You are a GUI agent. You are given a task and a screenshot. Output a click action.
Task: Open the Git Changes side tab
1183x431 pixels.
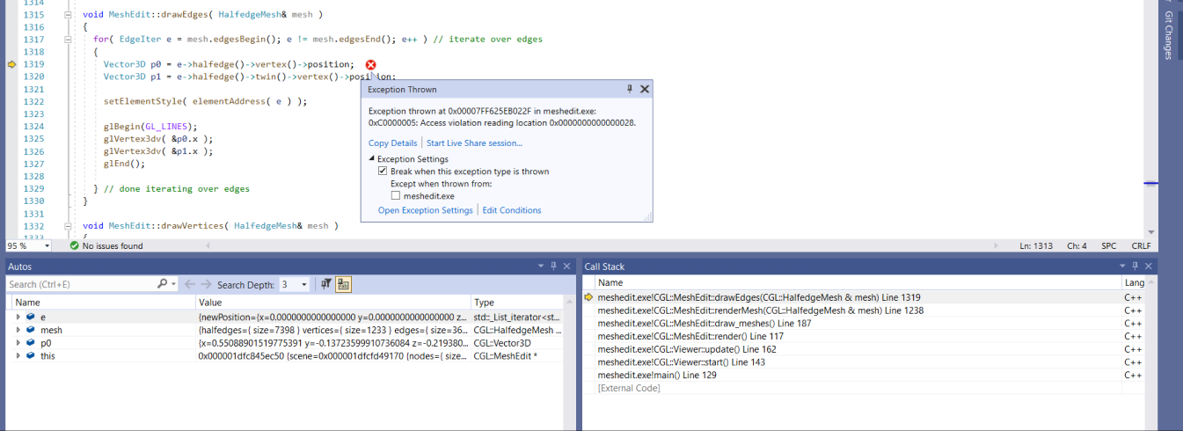pos(1168,35)
